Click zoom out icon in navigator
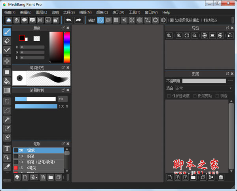Image resolution: width=237 pixels, height=191 pixels. click(195, 36)
